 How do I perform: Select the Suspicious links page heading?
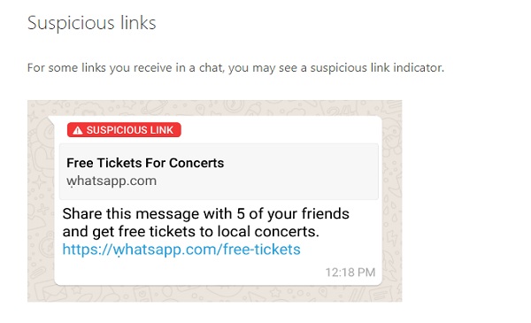91,23
